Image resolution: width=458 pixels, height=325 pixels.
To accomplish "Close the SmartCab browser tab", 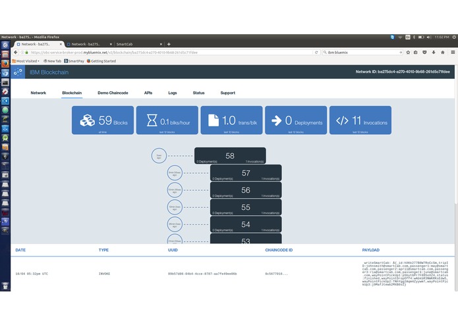I will pos(161,44).
